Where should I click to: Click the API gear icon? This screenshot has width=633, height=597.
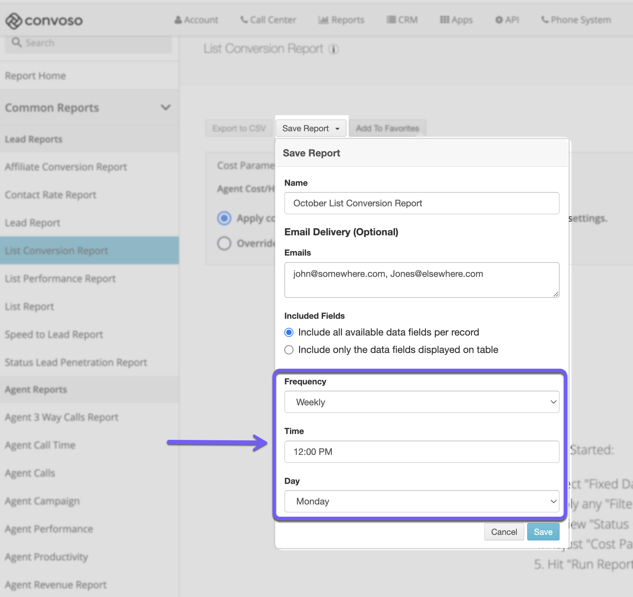499,20
